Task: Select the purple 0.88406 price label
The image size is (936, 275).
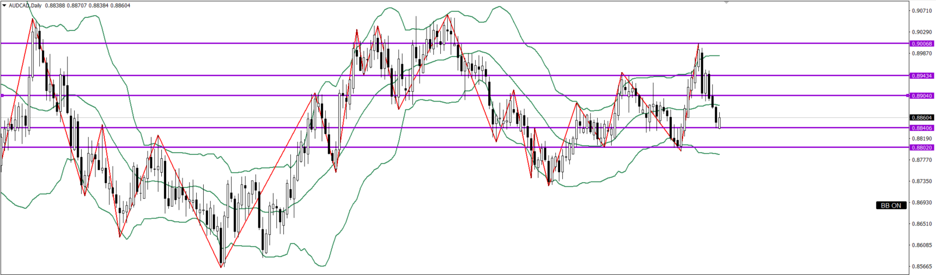Action: 922,128
